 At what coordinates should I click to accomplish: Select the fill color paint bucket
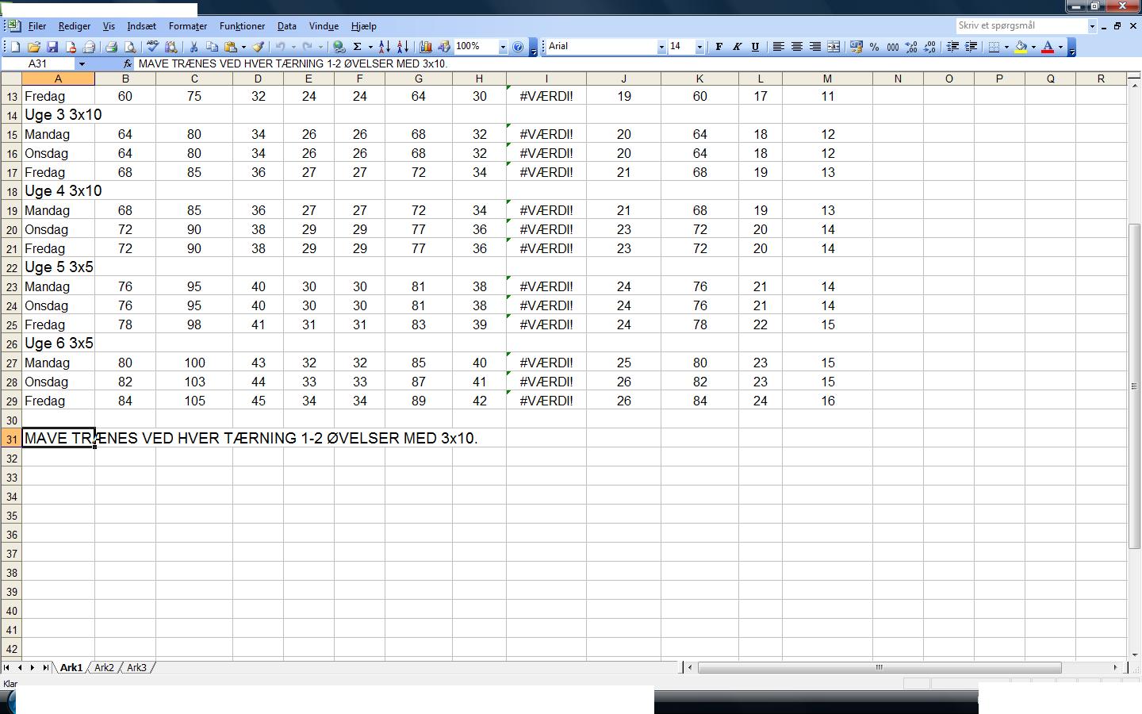pos(1021,47)
